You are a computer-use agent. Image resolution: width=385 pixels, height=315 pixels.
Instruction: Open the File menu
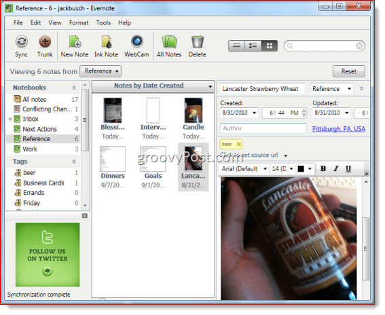18,23
